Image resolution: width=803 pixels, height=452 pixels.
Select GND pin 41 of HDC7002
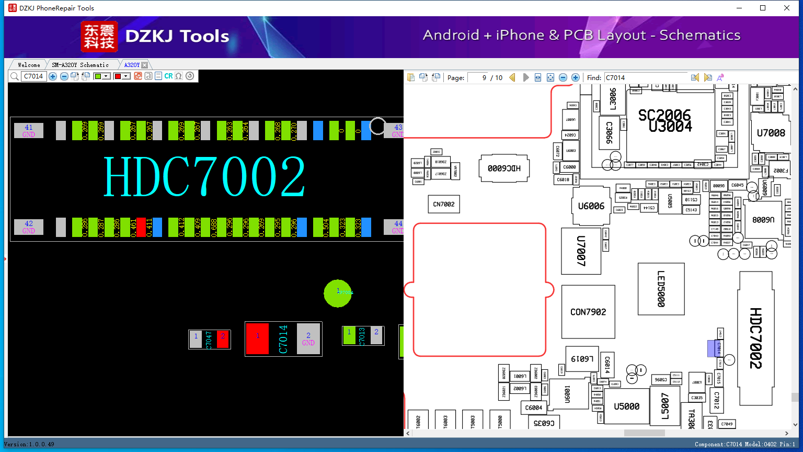pyautogui.click(x=29, y=130)
